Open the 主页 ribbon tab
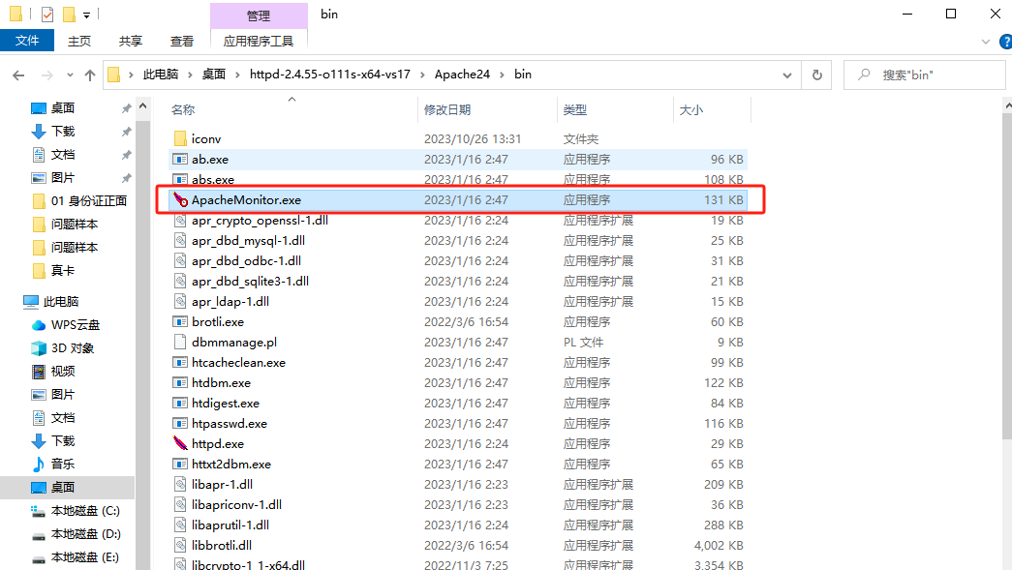Viewport: 1012px width, 570px height. (x=79, y=42)
